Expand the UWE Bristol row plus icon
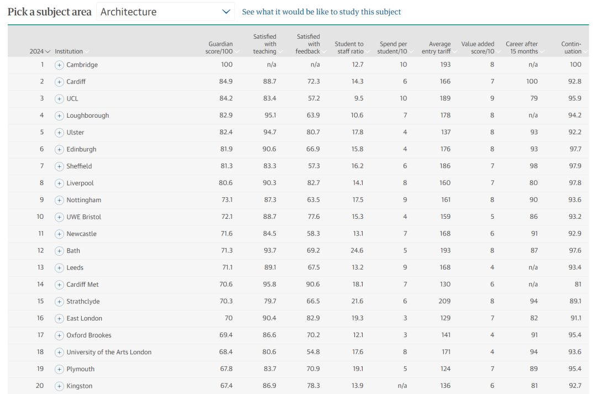 (x=59, y=217)
